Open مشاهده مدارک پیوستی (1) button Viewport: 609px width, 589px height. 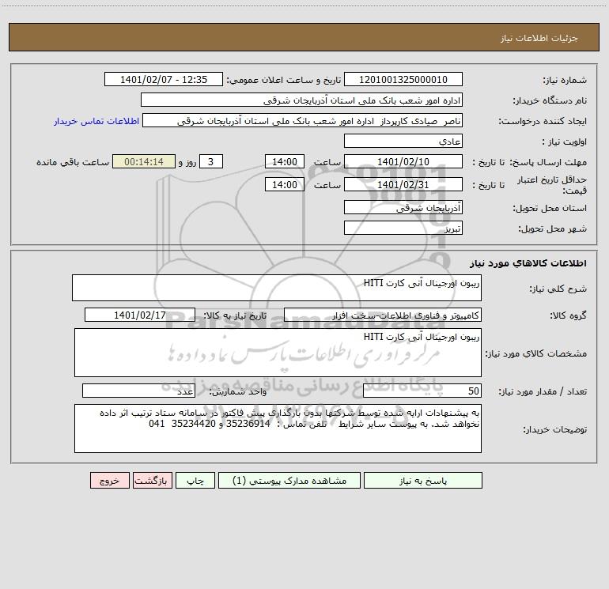[x=289, y=481]
